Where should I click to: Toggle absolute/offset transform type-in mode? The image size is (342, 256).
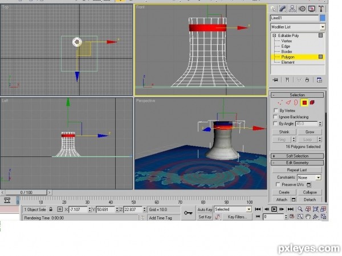pos(60,209)
